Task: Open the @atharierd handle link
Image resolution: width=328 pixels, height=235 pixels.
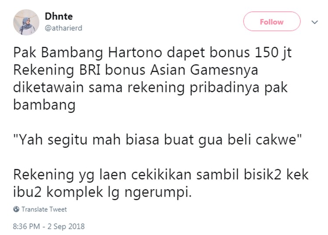Action: (x=63, y=28)
